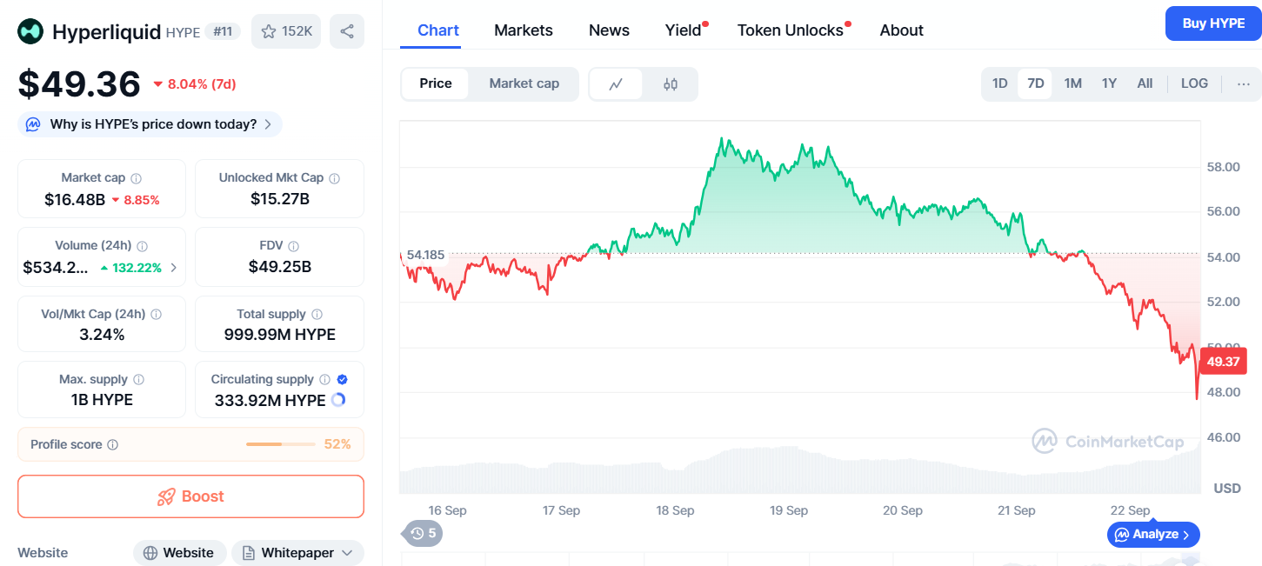Click FDV info icon
The width and height of the screenshot is (1262, 566).
click(294, 246)
